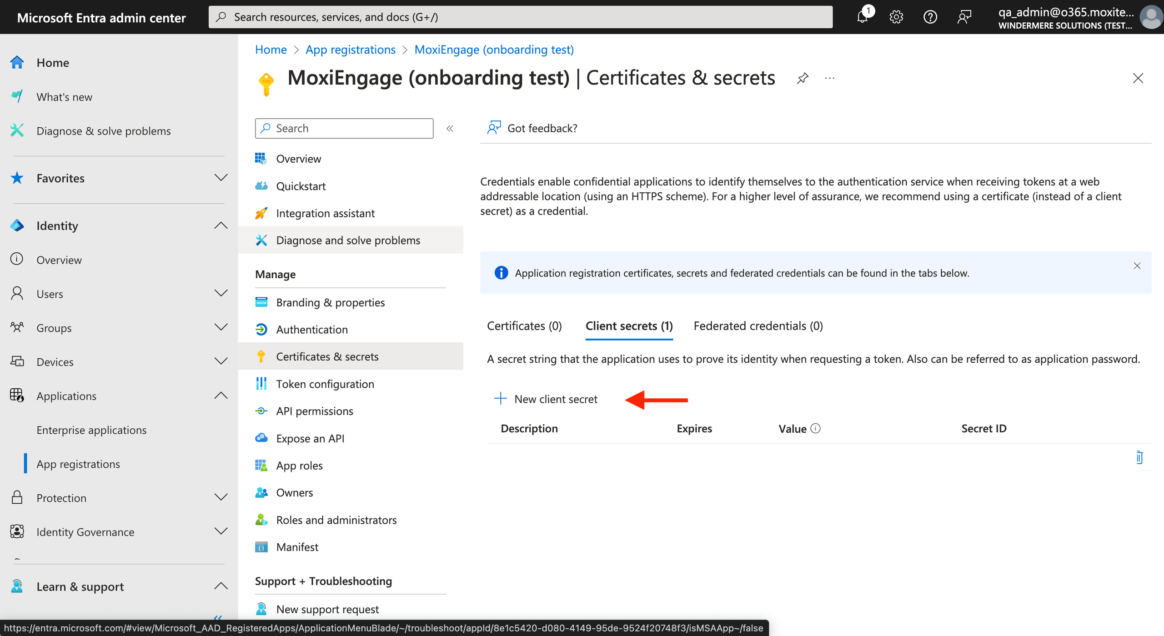Click the Description column header
Image resolution: width=1164 pixels, height=636 pixels.
(x=529, y=428)
